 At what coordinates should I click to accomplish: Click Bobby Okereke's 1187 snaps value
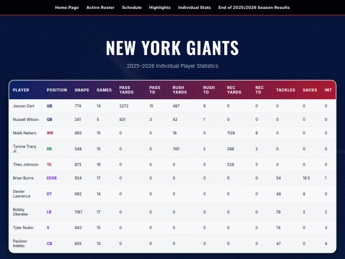tap(79, 212)
